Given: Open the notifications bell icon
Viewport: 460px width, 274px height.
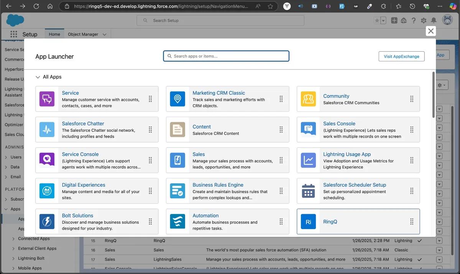Looking at the screenshot, I should (434, 20).
